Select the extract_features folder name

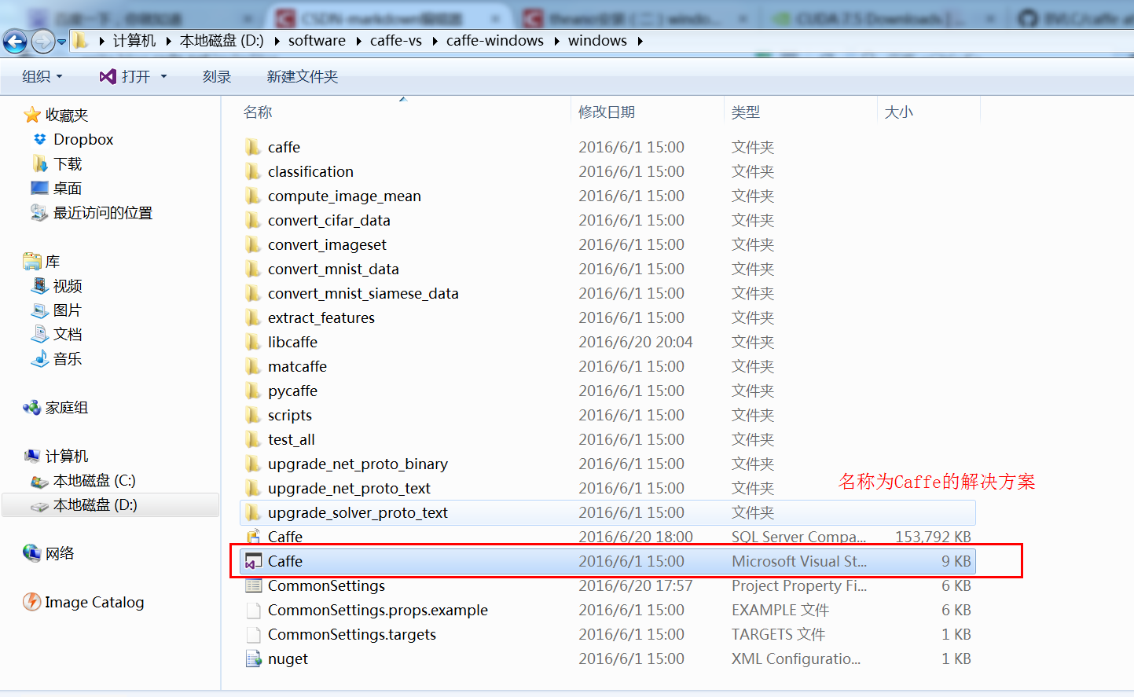click(321, 317)
